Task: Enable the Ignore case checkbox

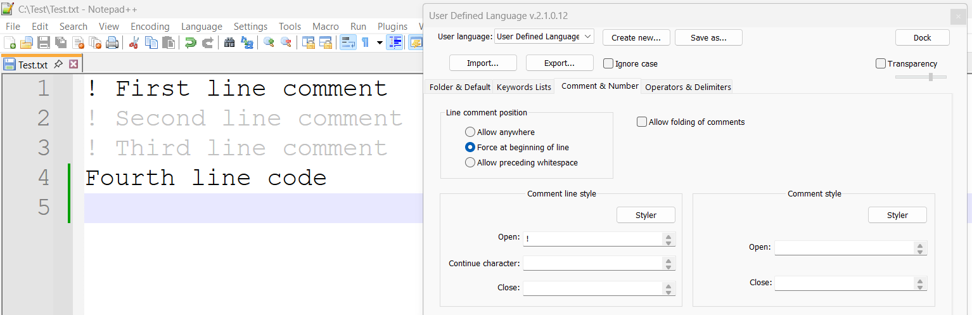Action: (x=608, y=63)
